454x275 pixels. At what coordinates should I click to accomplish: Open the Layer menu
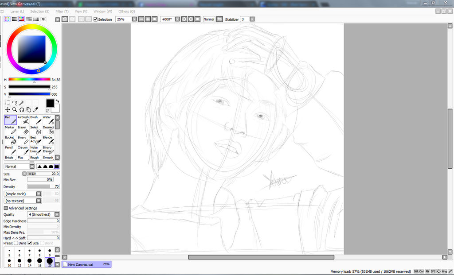click(17, 11)
